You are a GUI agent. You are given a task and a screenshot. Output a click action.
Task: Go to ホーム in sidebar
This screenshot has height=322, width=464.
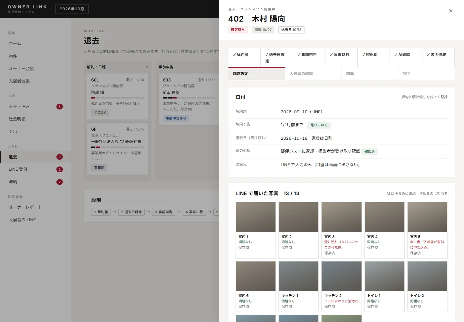coord(35,43)
